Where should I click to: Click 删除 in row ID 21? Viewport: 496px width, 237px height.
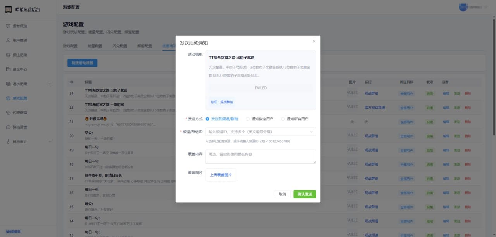[468, 122]
